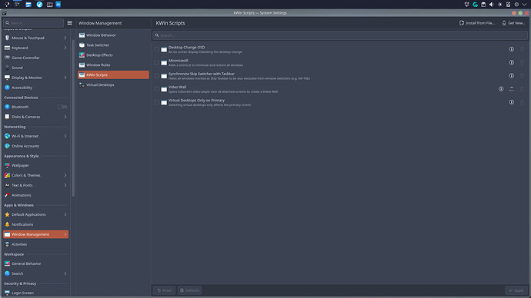
Task: Click Video Wall configure settings icon
Action: (511, 89)
